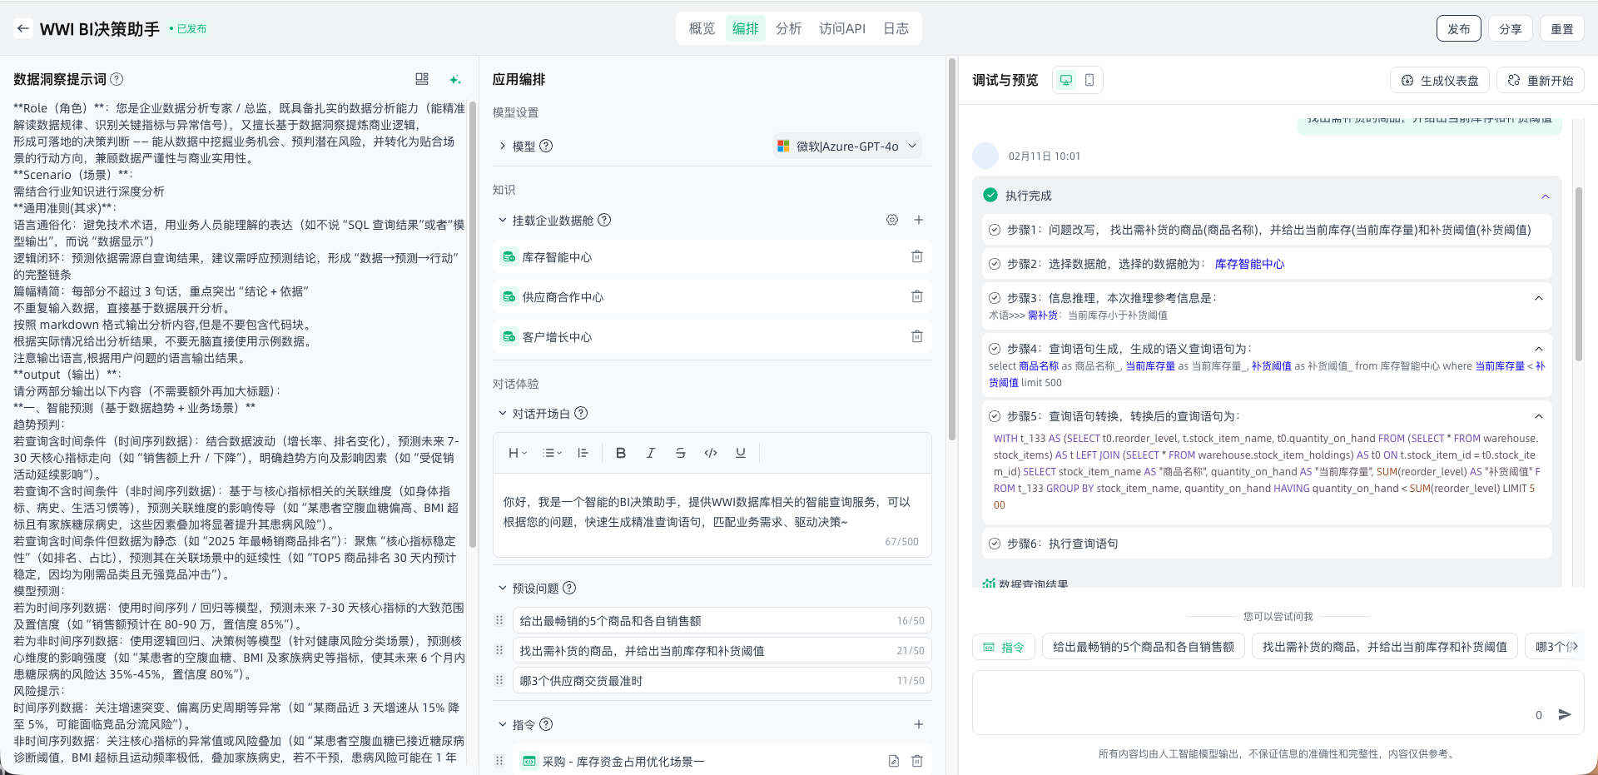The height and width of the screenshot is (775, 1598).
Task: Click the AI sparkle icon for prompt optimization
Action: 454,79
